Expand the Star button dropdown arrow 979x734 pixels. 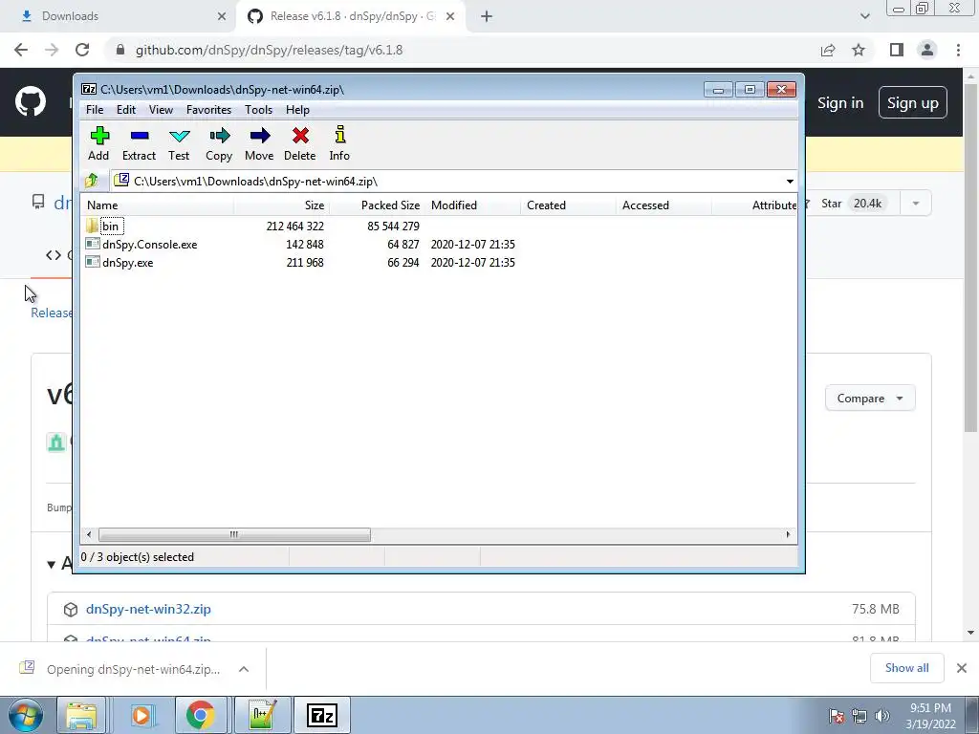(916, 204)
